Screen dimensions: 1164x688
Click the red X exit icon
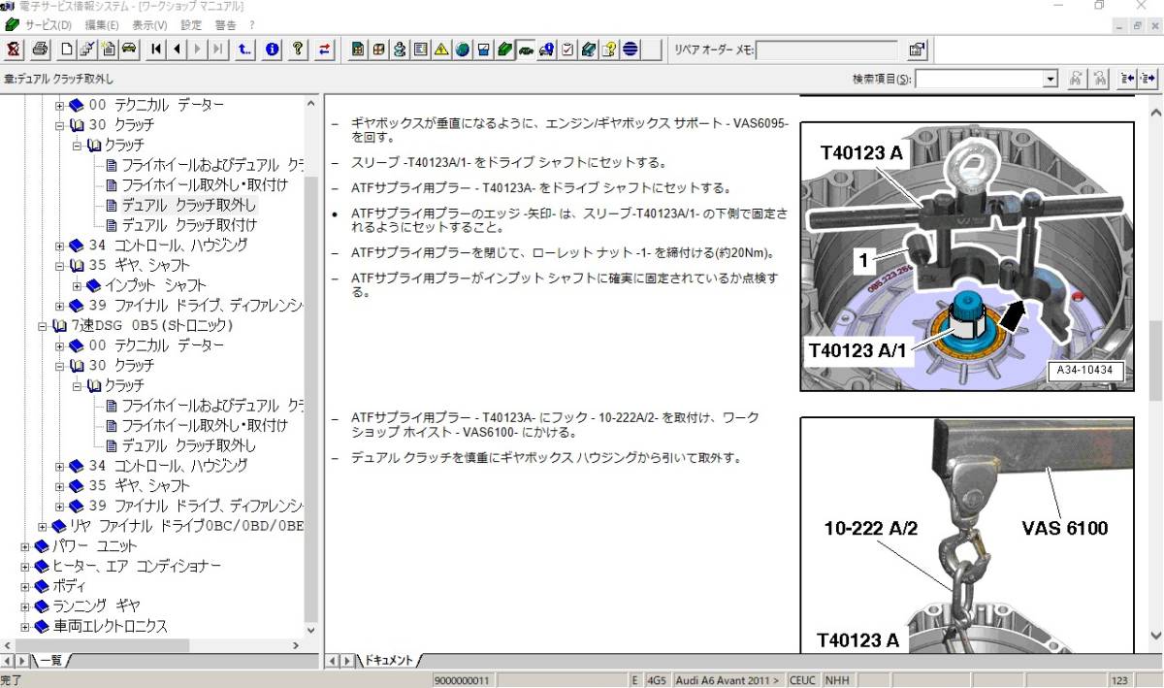pyautogui.click(x=12, y=49)
